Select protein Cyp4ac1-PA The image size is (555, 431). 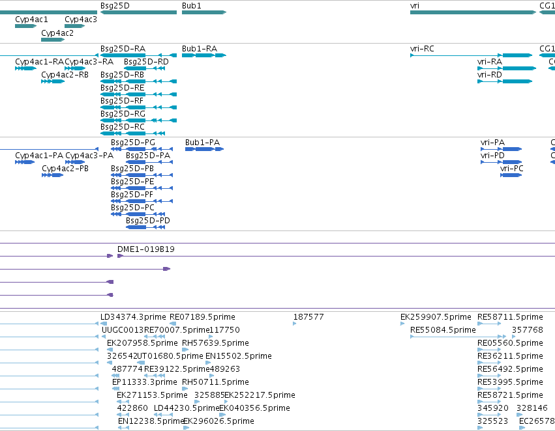(x=25, y=162)
